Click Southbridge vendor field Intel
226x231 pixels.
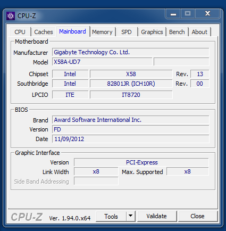[70, 84]
